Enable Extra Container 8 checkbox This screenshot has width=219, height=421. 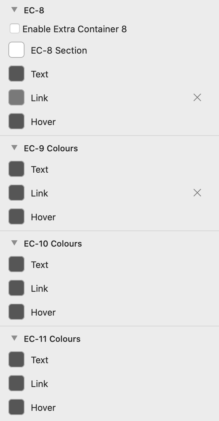coord(15,29)
